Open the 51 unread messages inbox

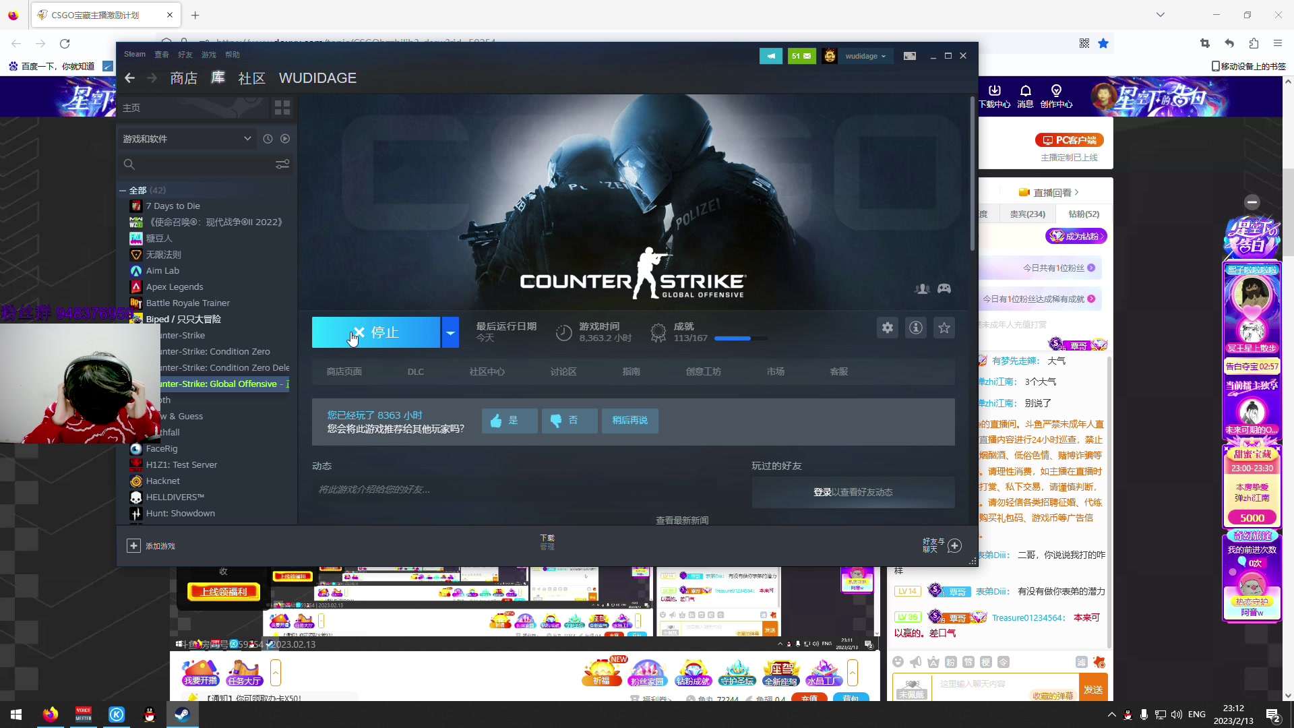tap(801, 56)
